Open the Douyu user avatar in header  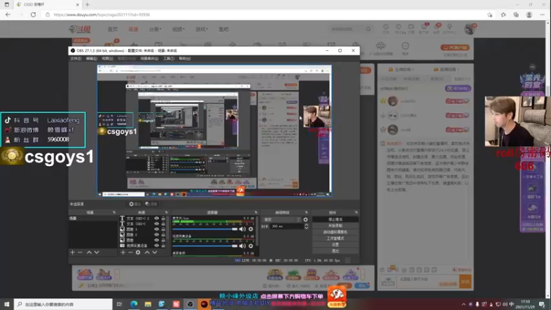coord(470,29)
